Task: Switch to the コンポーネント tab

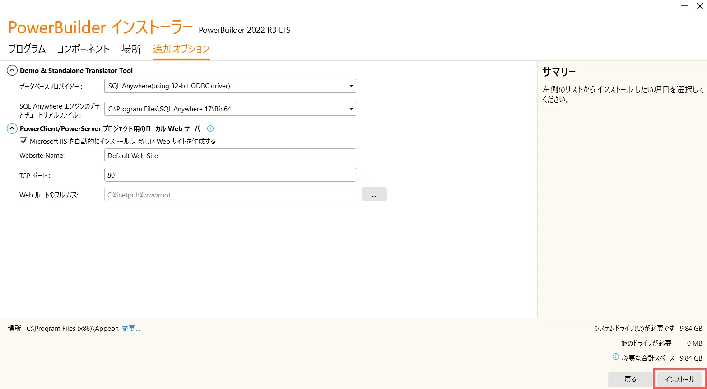Action: pos(84,49)
